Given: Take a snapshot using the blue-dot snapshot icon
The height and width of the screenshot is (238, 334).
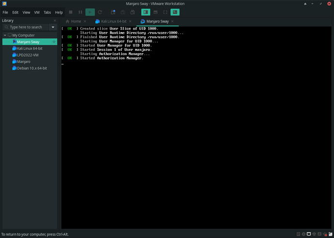Looking at the screenshot, I should point(113,13).
